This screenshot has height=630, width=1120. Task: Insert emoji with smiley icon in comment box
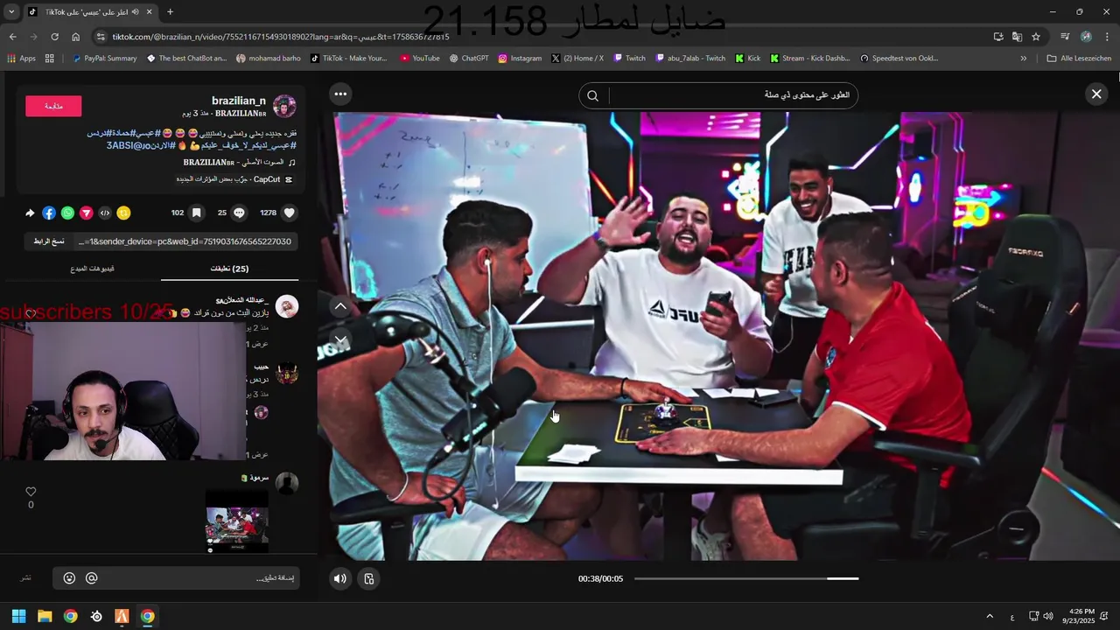[x=69, y=578]
